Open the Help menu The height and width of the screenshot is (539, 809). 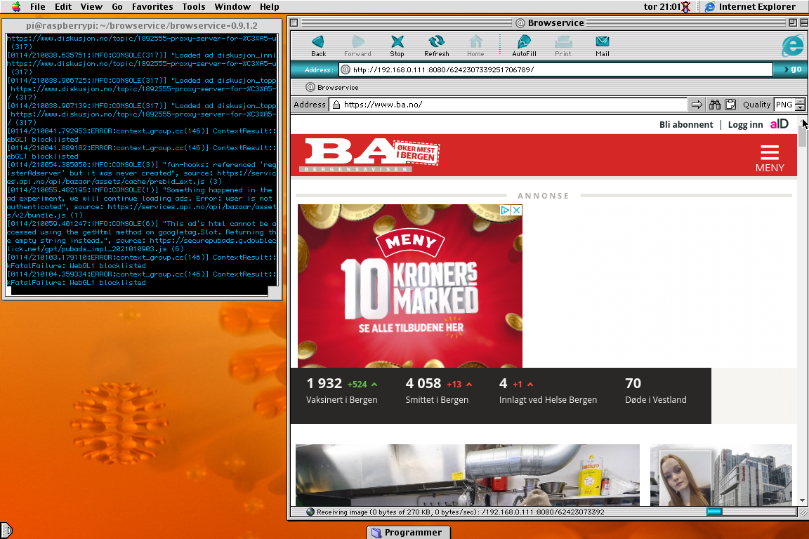(x=270, y=7)
